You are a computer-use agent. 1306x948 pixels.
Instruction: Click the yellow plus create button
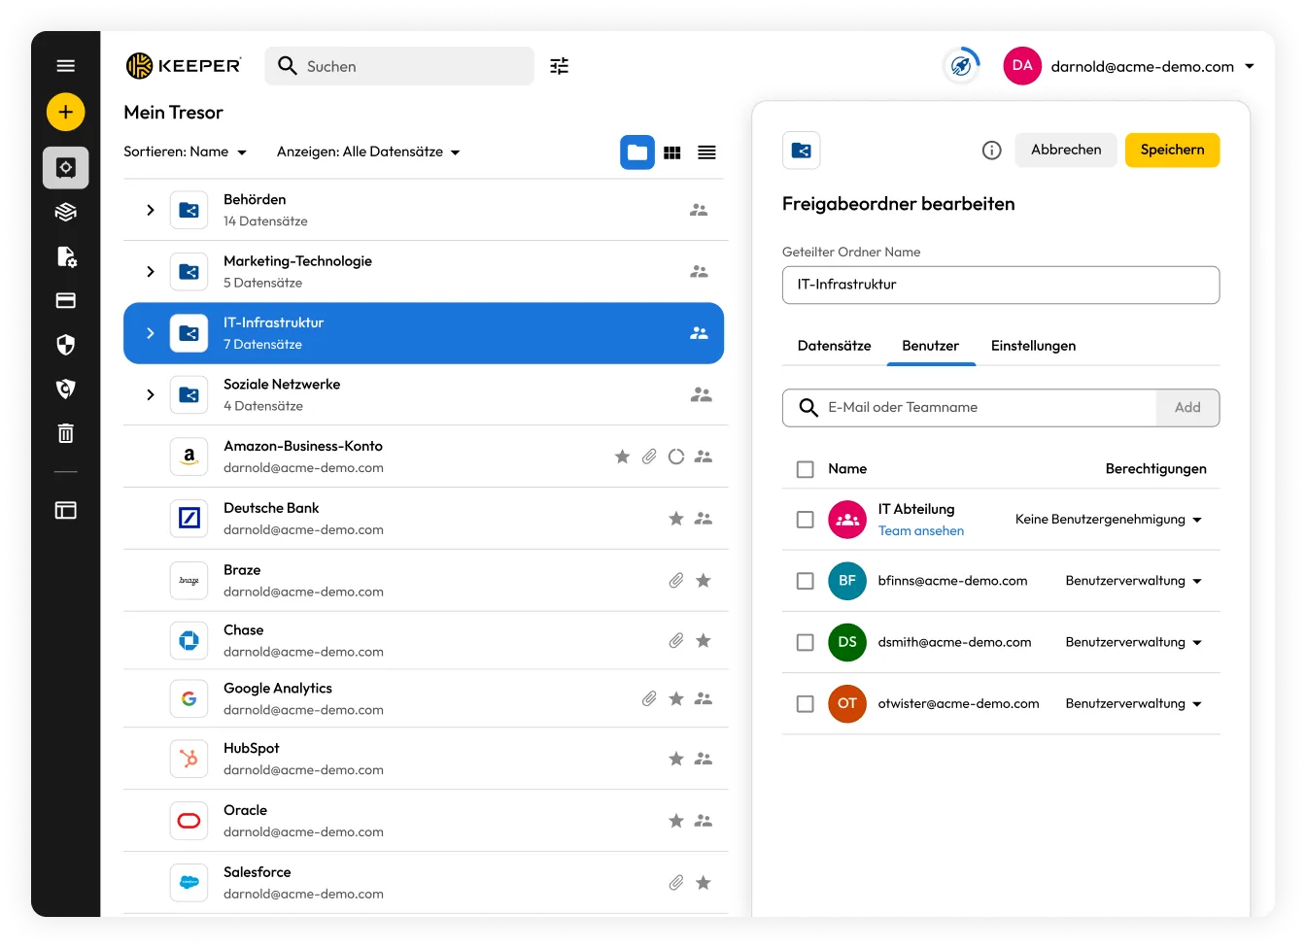(x=65, y=112)
